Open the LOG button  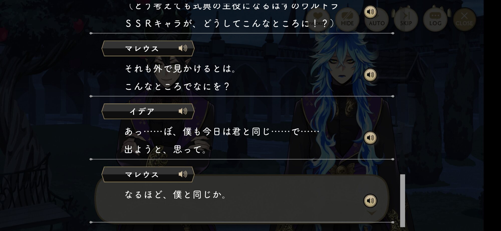pos(435,19)
